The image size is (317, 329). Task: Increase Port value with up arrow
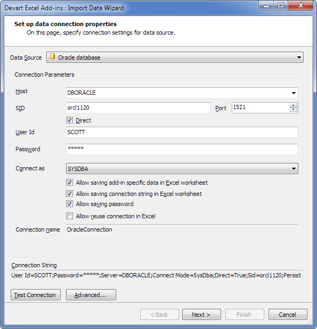293,105
